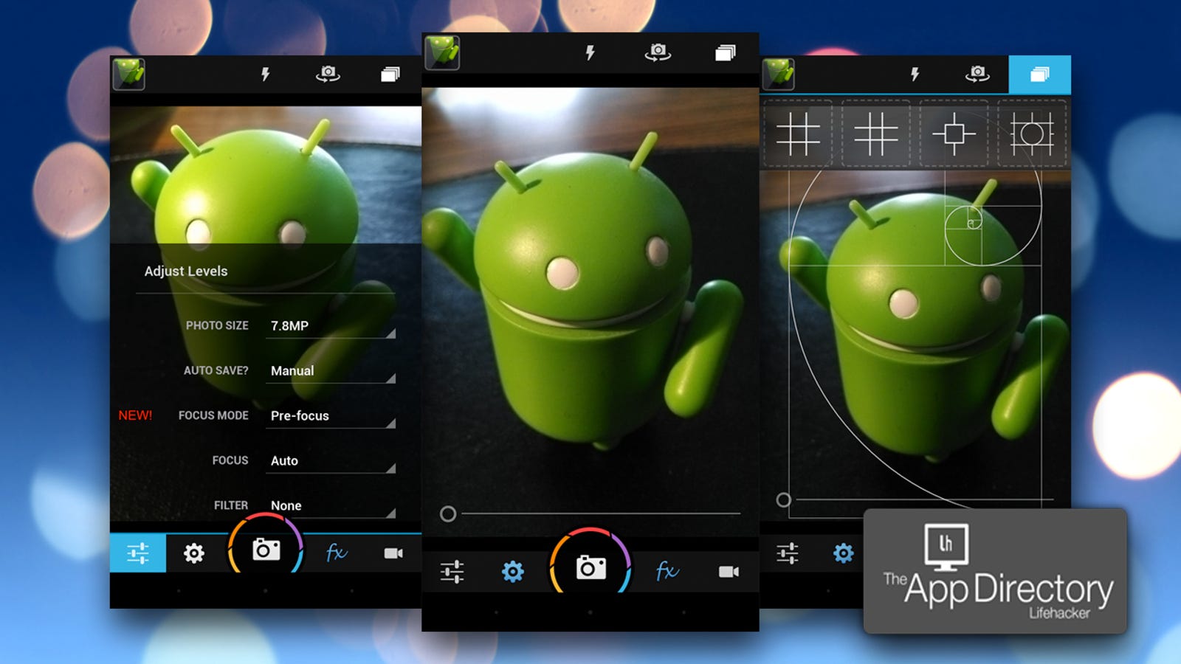Open the fx effects icon in middle screen
Image resolution: width=1181 pixels, height=664 pixels.
point(667,571)
